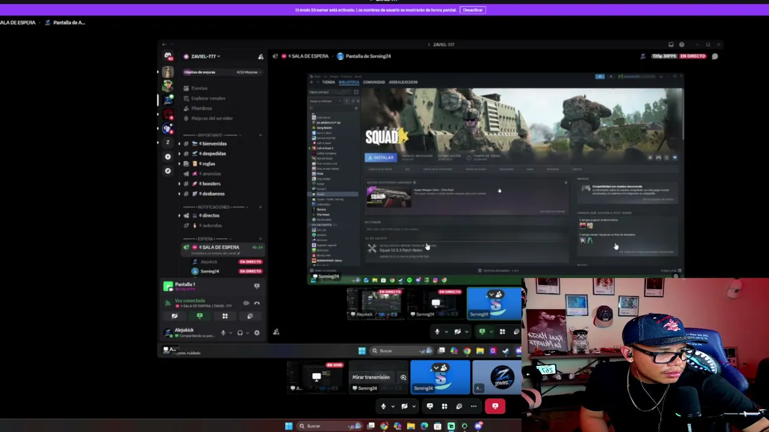Open the Squad Weapon Skins pack thumbnail

389,197
